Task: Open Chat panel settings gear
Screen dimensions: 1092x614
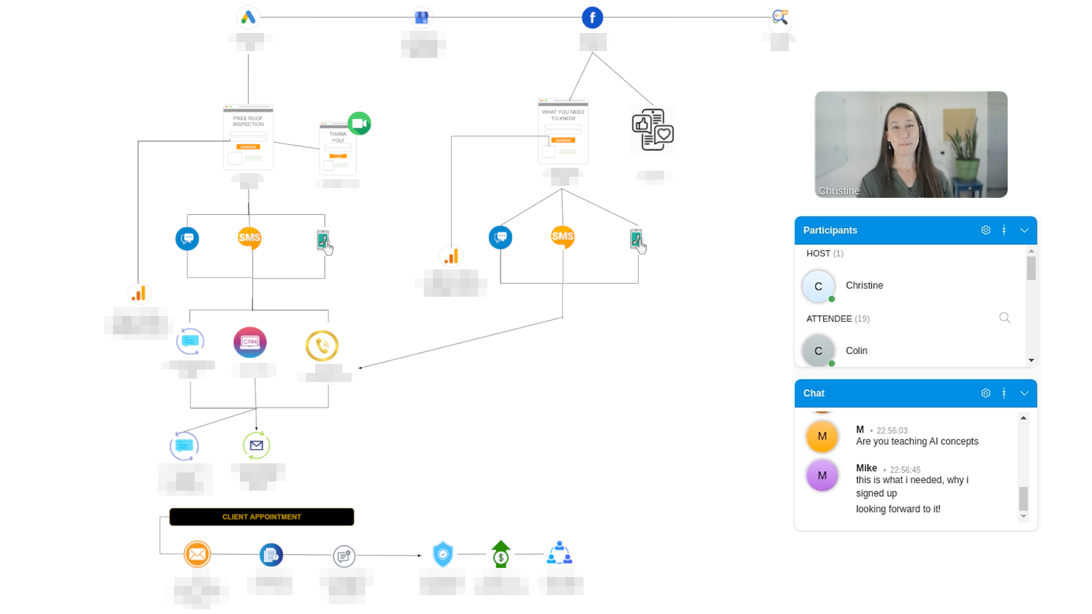Action: pos(986,393)
